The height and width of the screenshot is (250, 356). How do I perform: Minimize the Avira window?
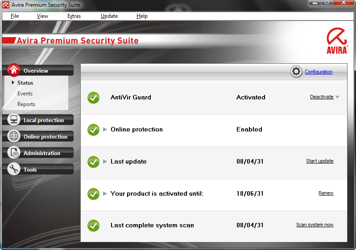click(x=315, y=3)
